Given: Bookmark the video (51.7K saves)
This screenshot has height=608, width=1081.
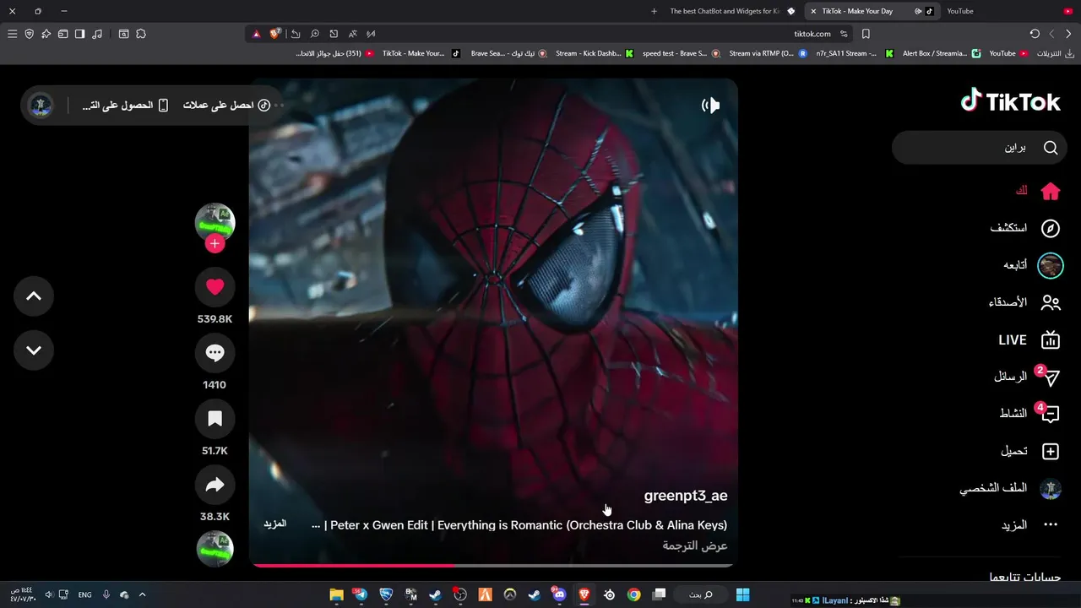Looking at the screenshot, I should [x=215, y=419].
